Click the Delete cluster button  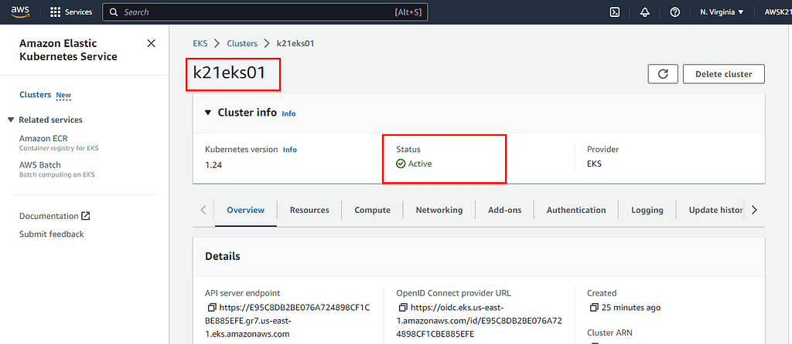click(723, 74)
